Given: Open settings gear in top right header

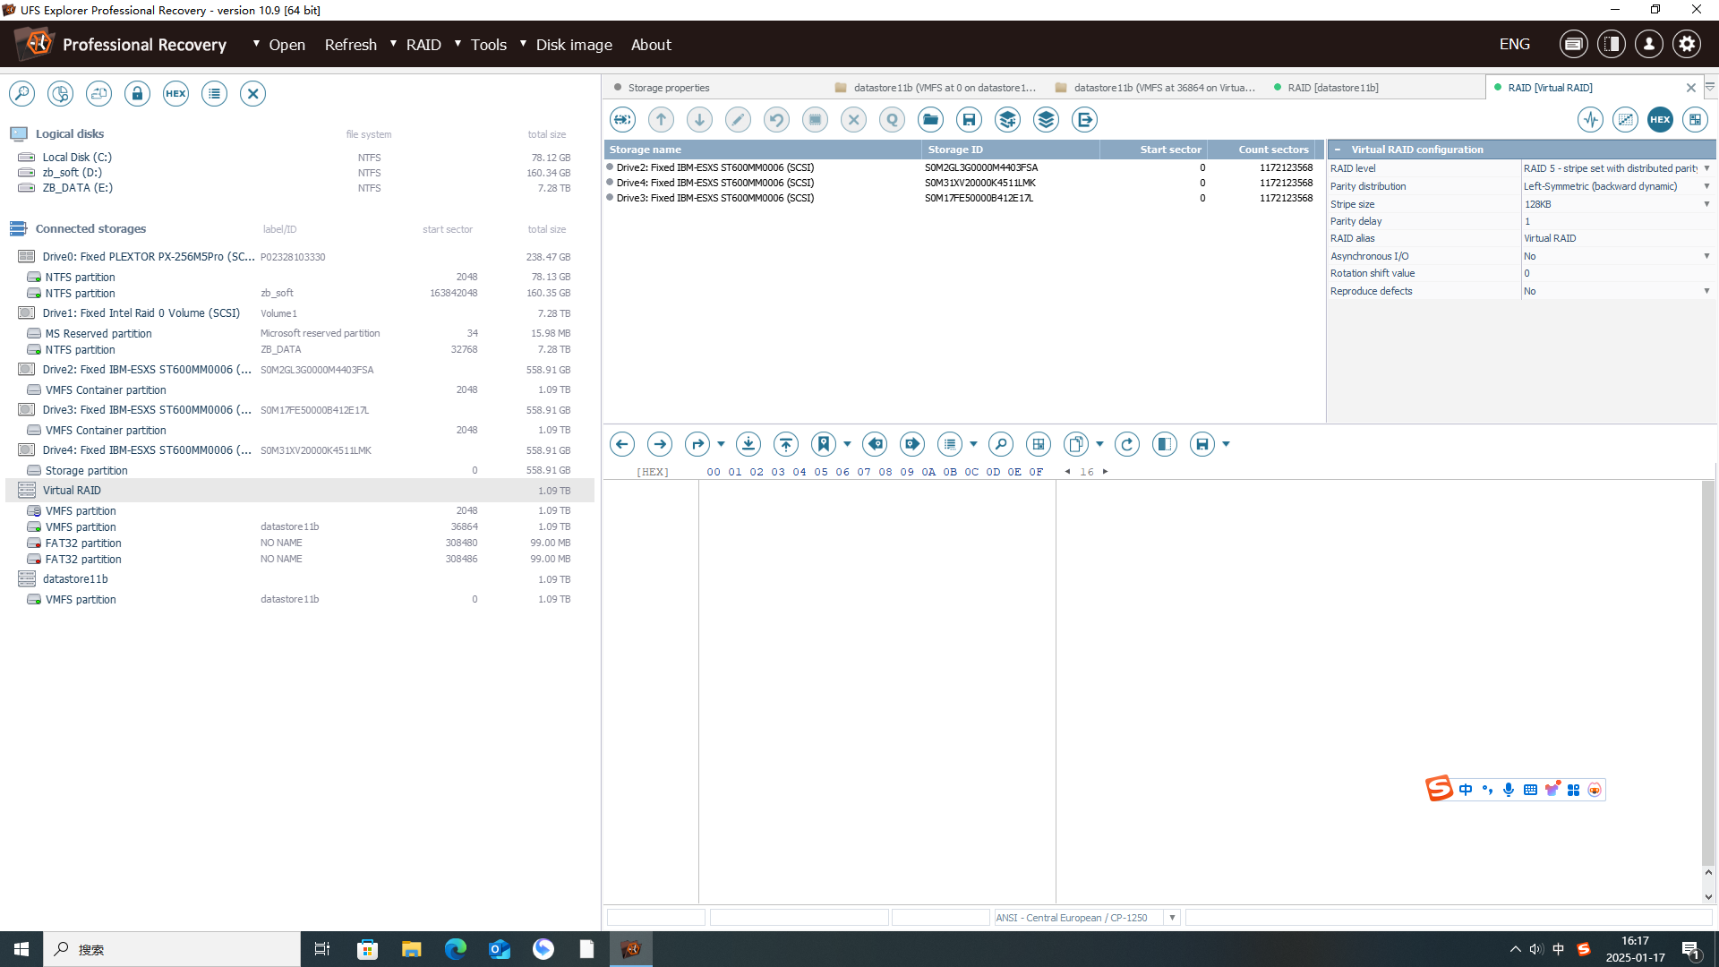Looking at the screenshot, I should (x=1687, y=44).
